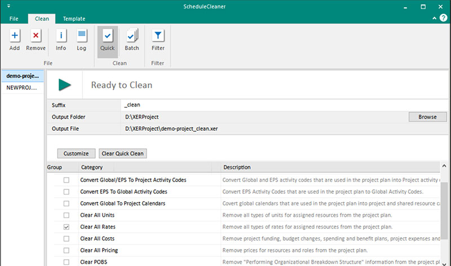Viewport: 451px width, 266px height.
Task: Click the list scrollbar up arrow
Action: [444, 166]
